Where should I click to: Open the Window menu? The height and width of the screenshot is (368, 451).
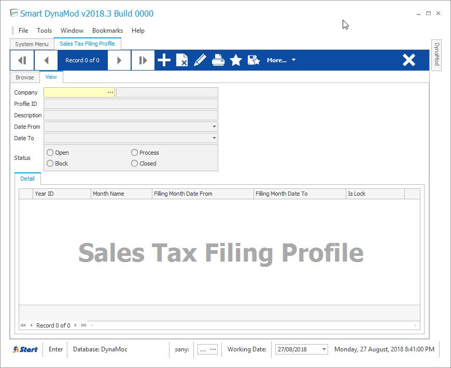72,31
